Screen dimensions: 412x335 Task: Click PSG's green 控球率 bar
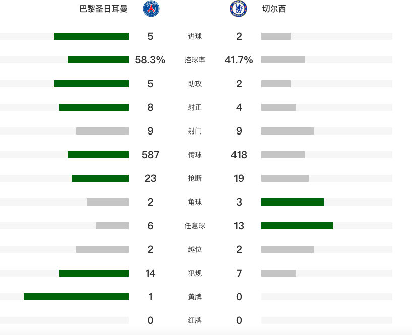pos(98,60)
